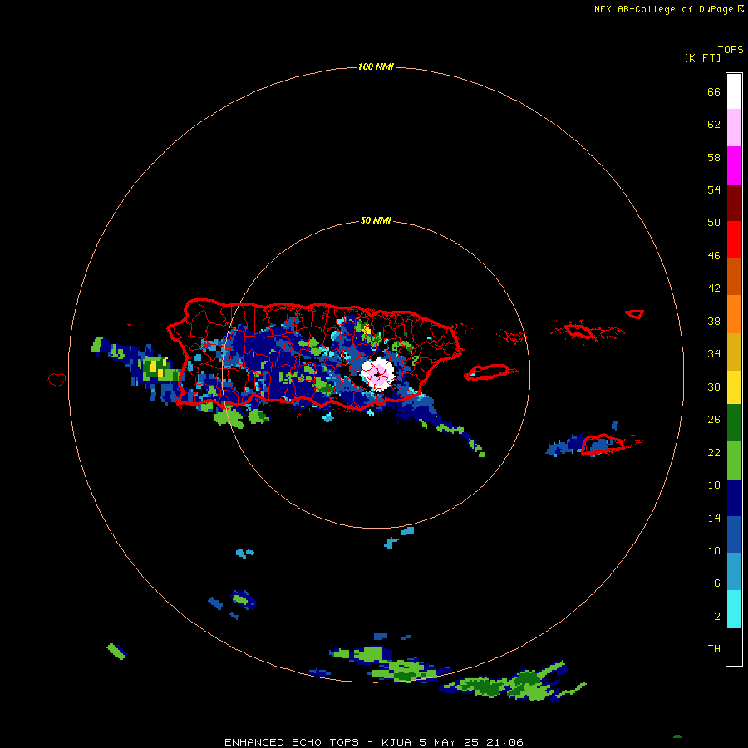This screenshot has width=748, height=748.
Task: Pick the light blue legend swatch
Action: point(734,572)
